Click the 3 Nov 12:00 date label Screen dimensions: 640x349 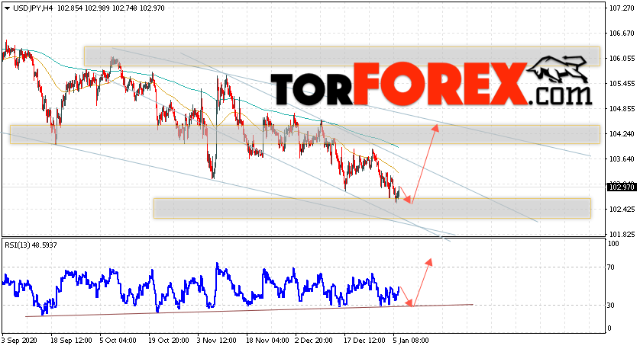click(x=217, y=340)
